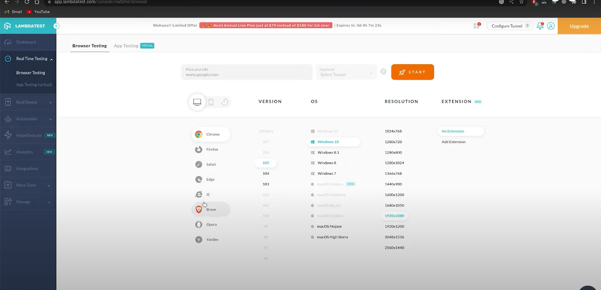Reload the page in the browser
The width and height of the screenshot is (601, 290).
[x=27, y=2]
